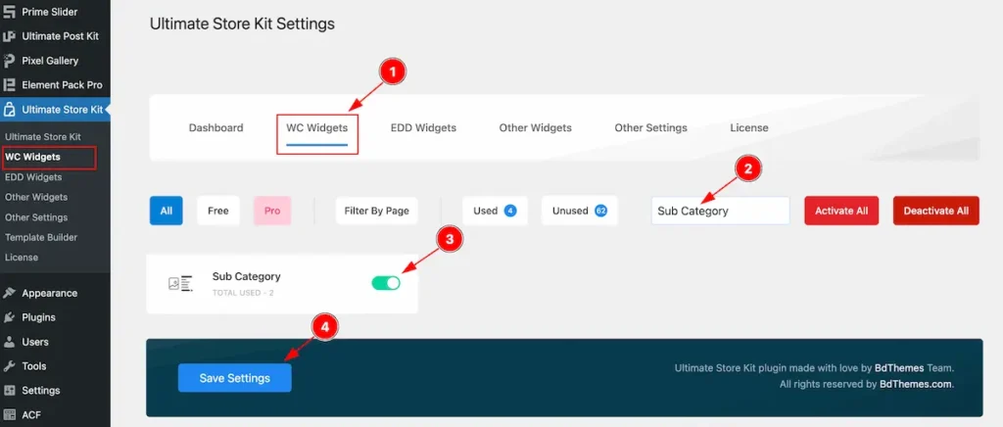This screenshot has height=427, width=1003.
Task: Click the Plugins plug icon
Action: 10,317
